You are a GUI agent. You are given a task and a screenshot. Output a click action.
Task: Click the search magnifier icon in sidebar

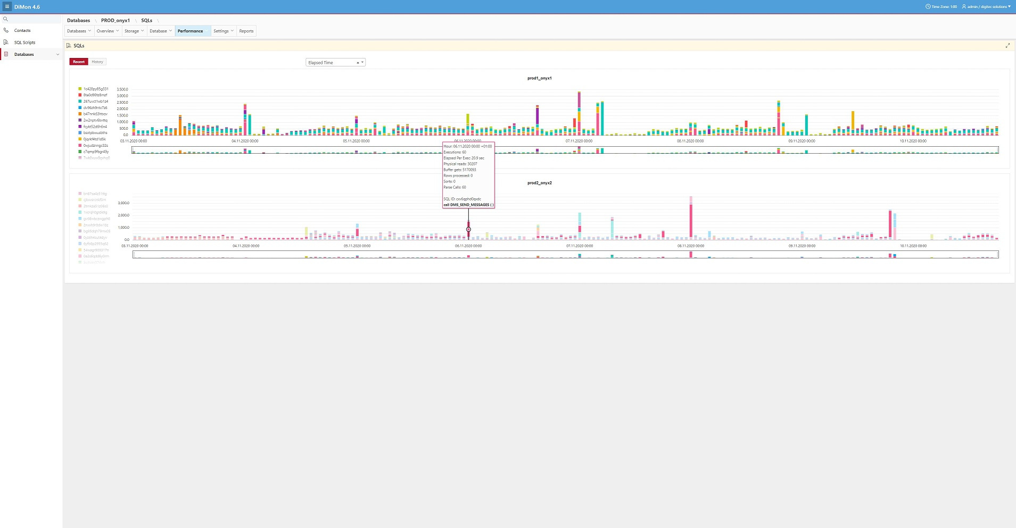click(x=6, y=19)
